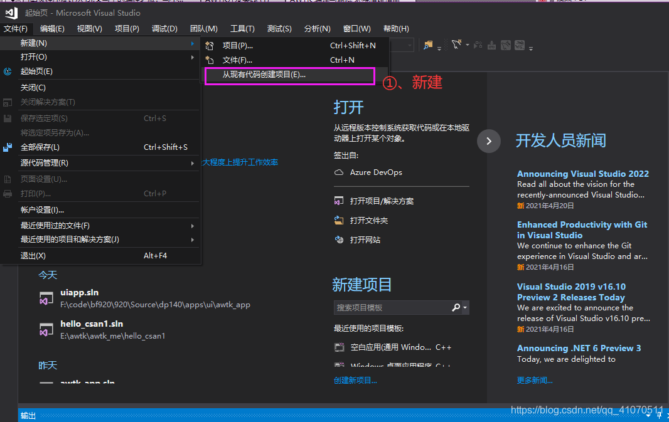
Task: Select 全部保存(L) menu entry
Action: click(x=101, y=147)
